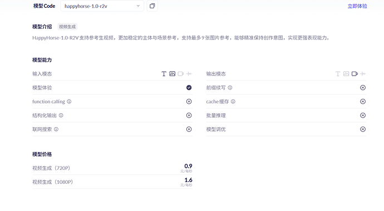The image size is (384, 211).
Task: Copy the model code with the copy icon
Action: tap(152, 6)
